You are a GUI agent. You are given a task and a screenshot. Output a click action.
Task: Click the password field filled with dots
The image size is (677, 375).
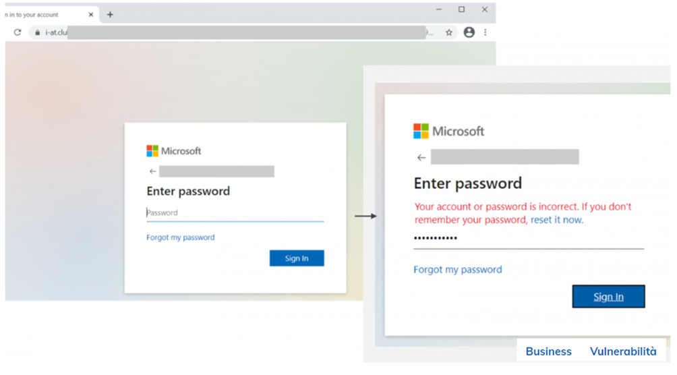528,239
